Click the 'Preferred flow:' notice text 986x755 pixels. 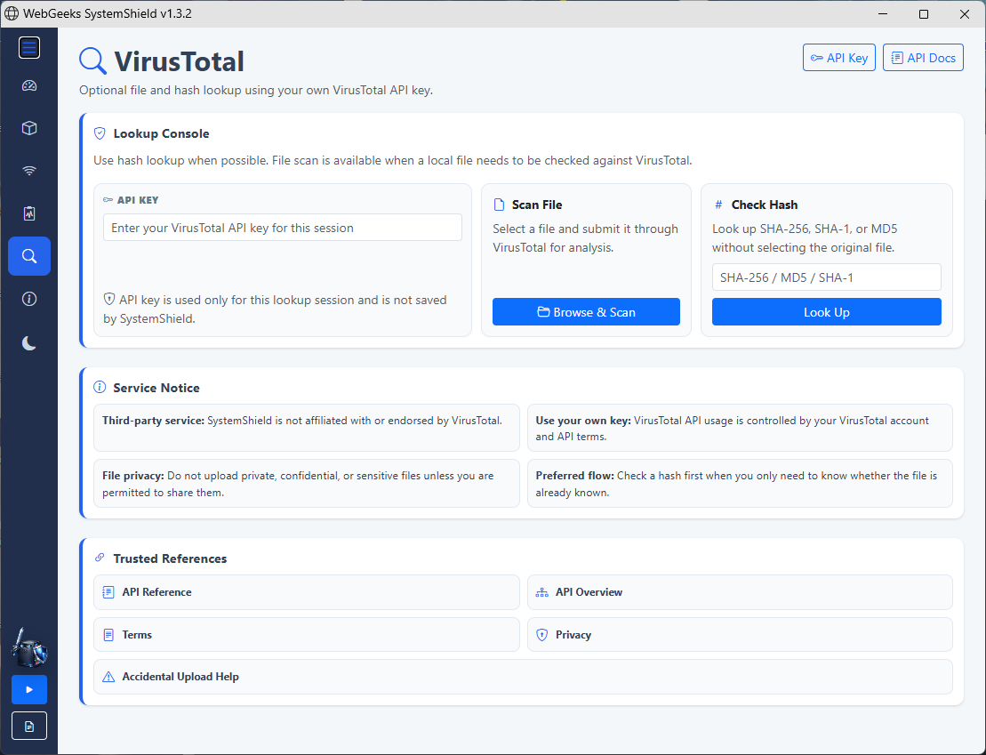tap(574, 476)
